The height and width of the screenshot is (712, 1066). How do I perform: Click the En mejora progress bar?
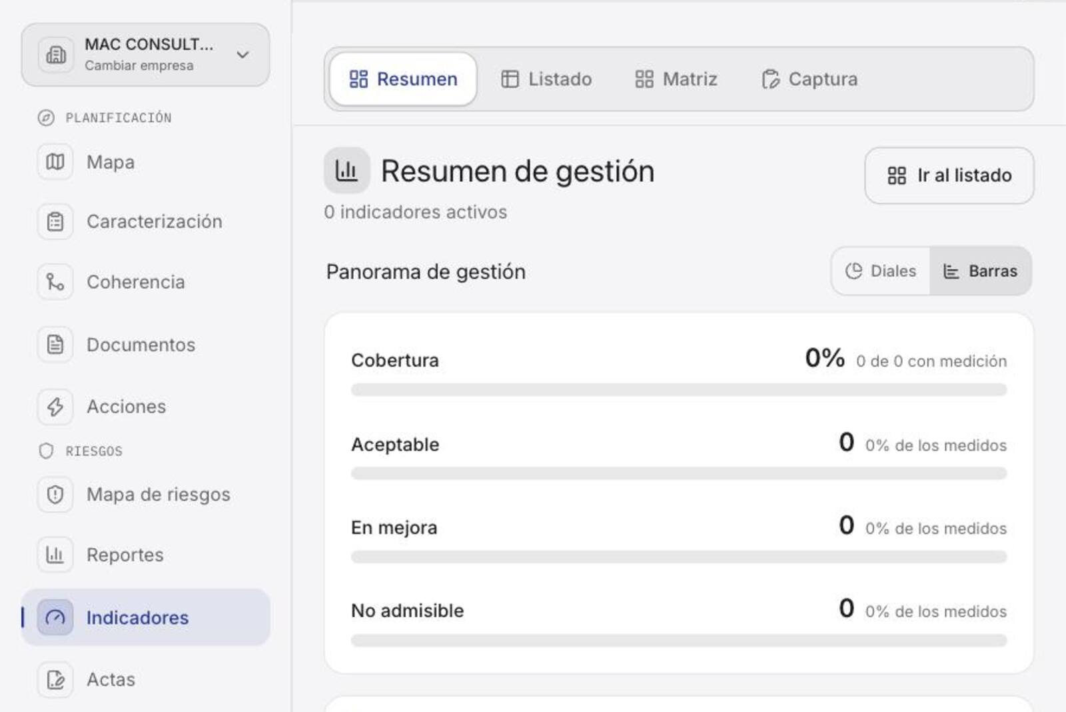pyautogui.click(x=679, y=557)
